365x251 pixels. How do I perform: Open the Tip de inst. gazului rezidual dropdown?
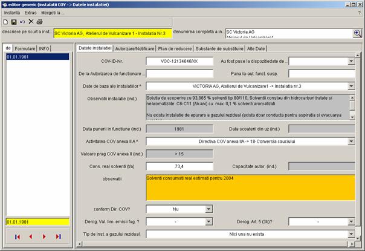[351, 233]
